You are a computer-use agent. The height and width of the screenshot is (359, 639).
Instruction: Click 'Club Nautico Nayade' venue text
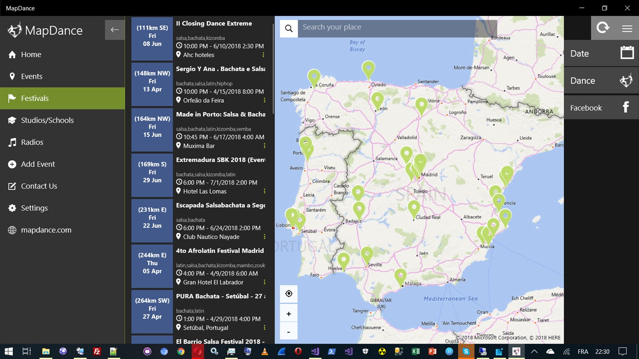pyautogui.click(x=211, y=237)
